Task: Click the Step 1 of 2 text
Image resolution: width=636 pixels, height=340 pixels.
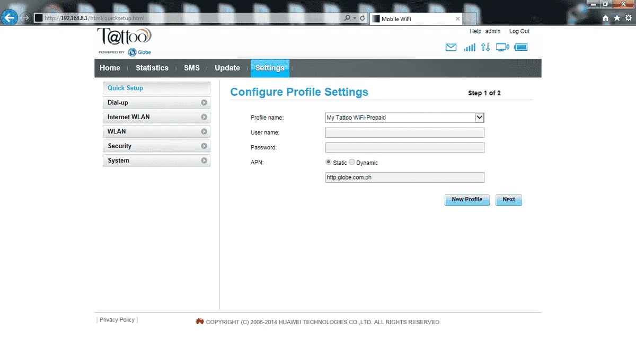Action: [x=484, y=93]
